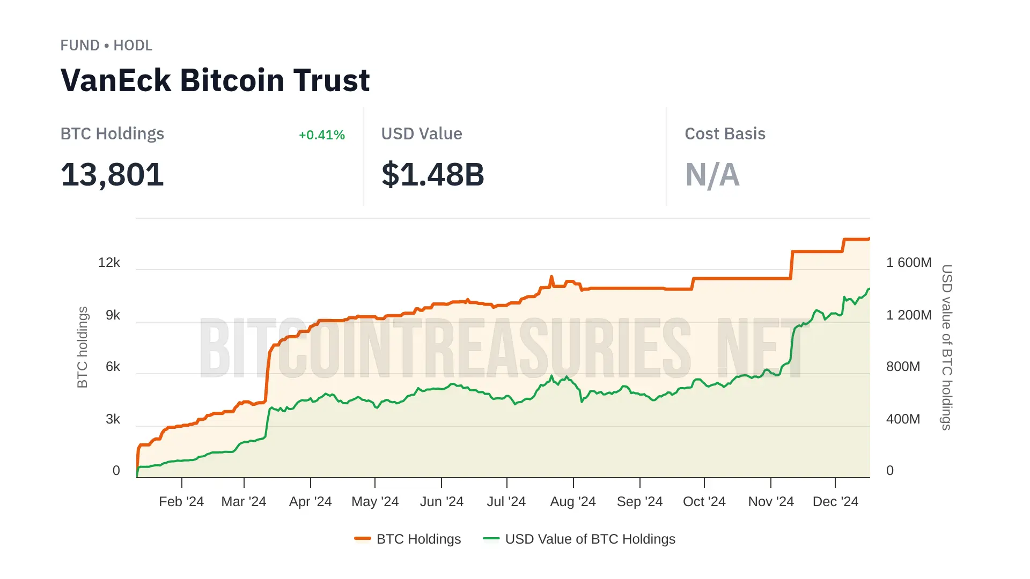Pick the Oct '24 x-axis label
The width and height of the screenshot is (1030, 579).
click(704, 501)
